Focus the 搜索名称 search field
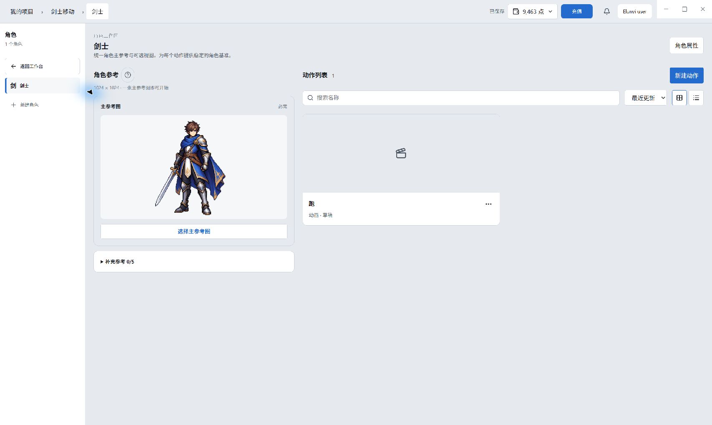This screenshot has width=712, height=425. 461,98
